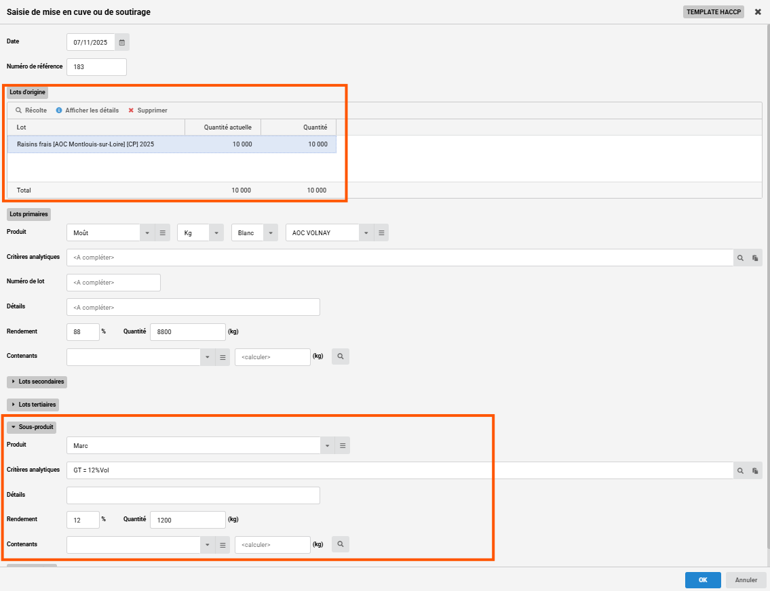Click Rendement field showing 12

pyautogui.click(x=83, y=520)
